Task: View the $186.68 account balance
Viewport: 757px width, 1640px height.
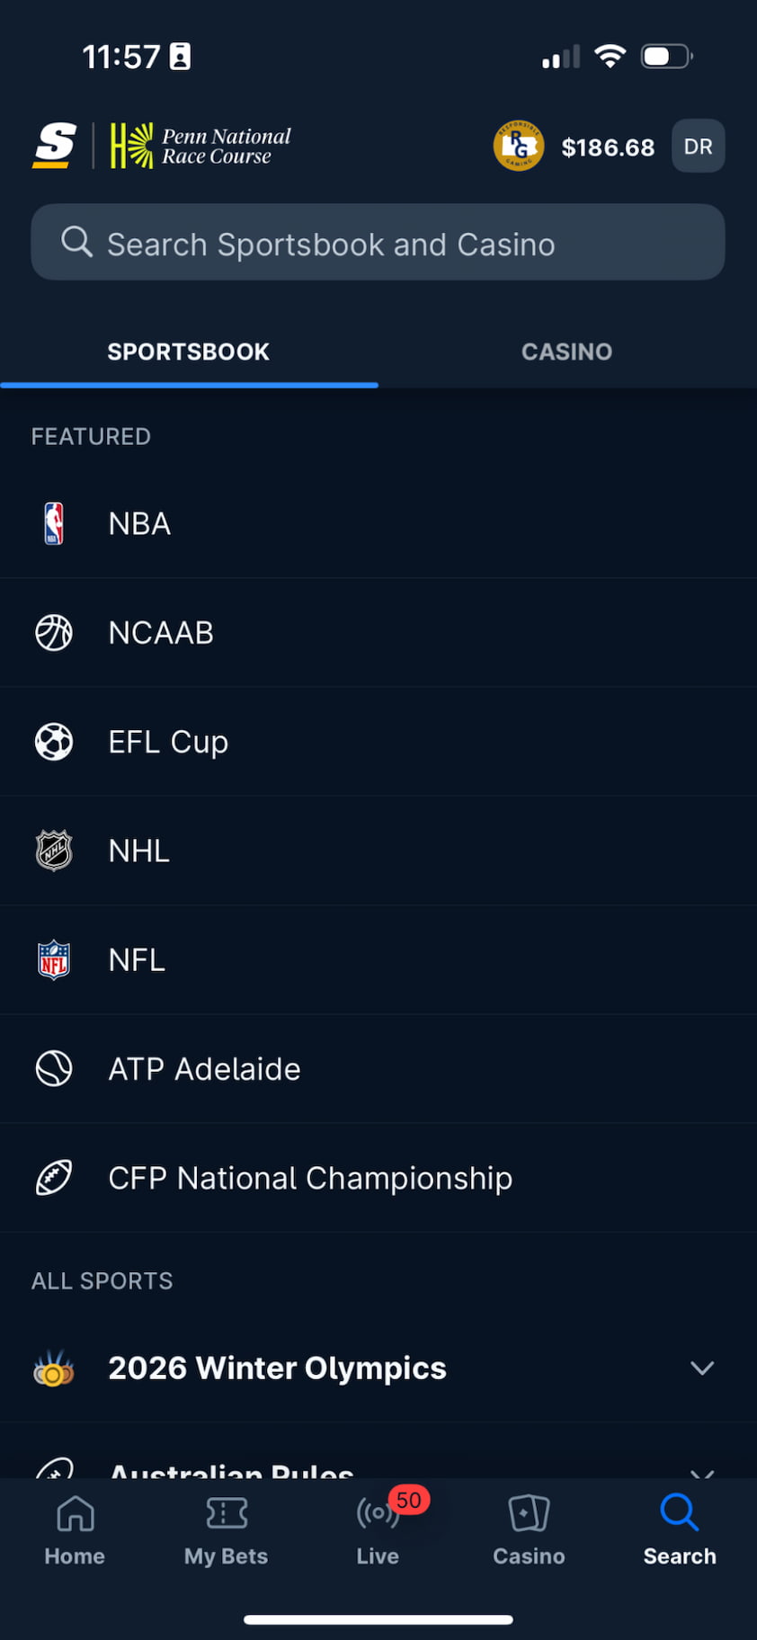Action: point(608,147)
